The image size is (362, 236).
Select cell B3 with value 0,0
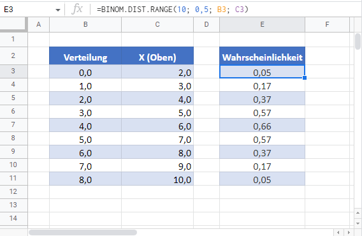(x=85, y=71)
